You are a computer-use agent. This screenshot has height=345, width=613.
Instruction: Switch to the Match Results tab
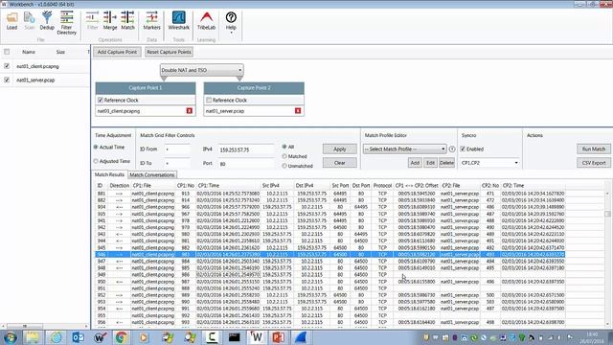[x=109, y=174]
